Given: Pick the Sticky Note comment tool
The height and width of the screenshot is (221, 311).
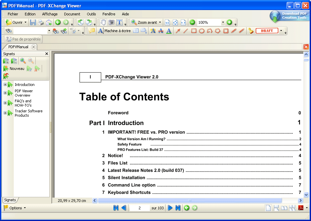Looking at the screenshot, I should [91, 31].
